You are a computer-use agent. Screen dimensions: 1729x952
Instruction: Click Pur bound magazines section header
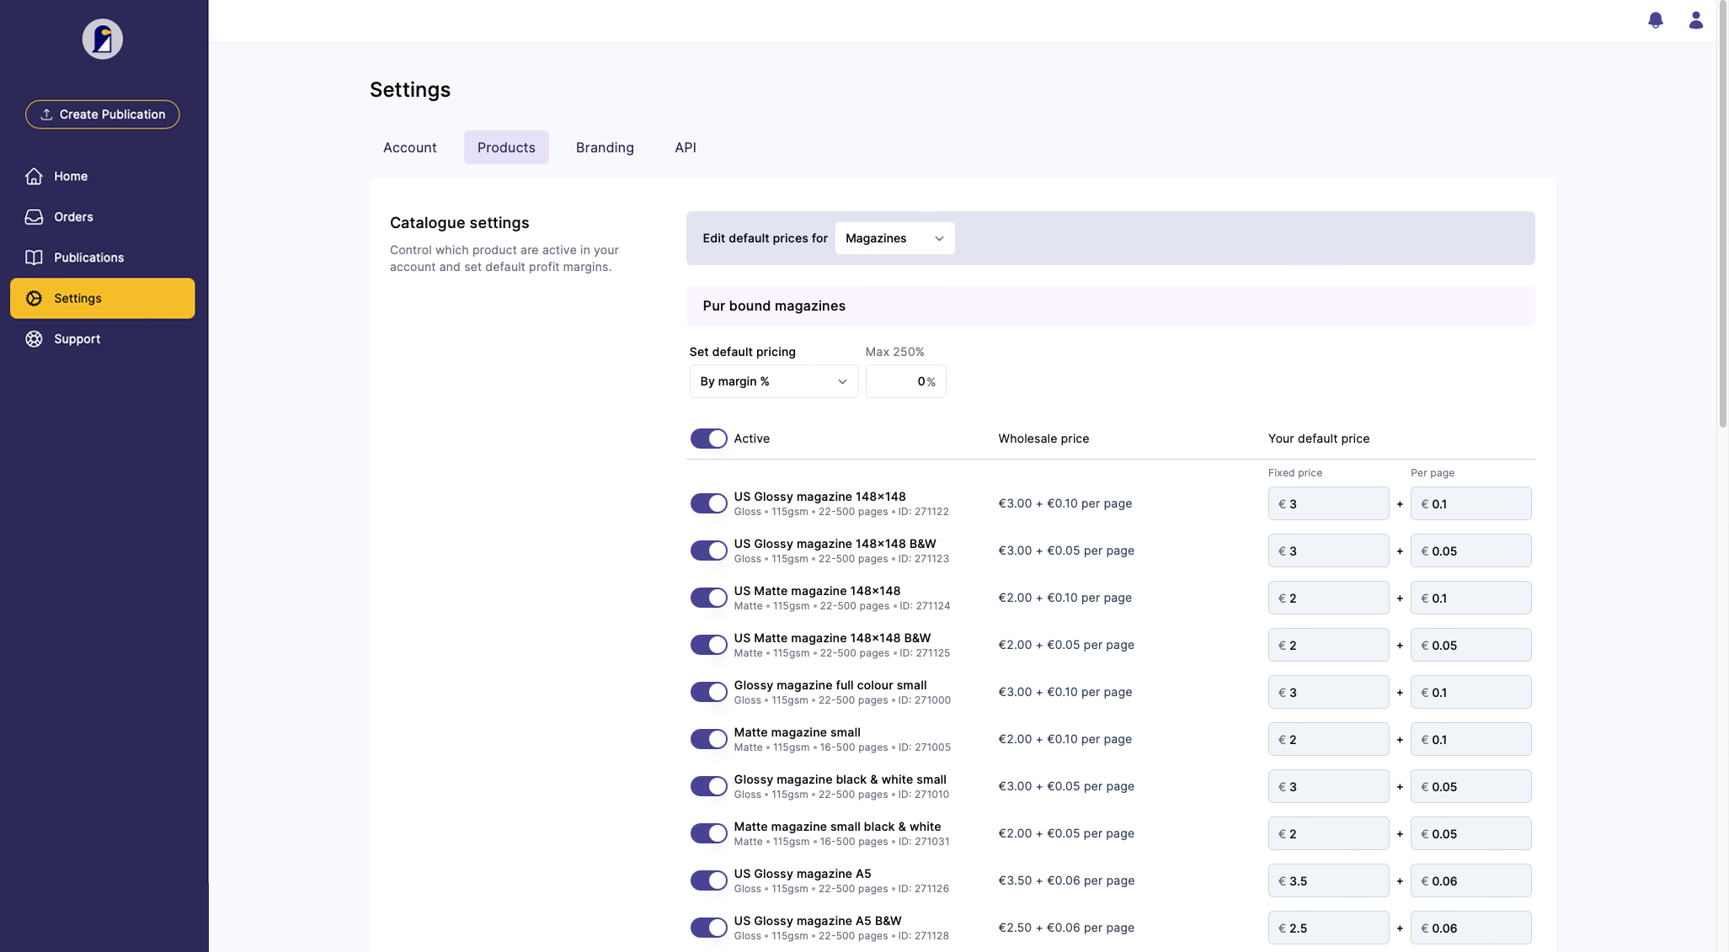1110,306
